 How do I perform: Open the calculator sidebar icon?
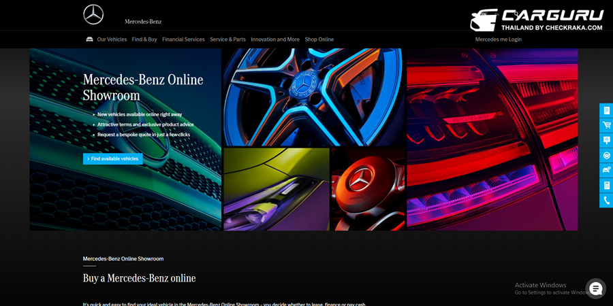coord(606,185)
